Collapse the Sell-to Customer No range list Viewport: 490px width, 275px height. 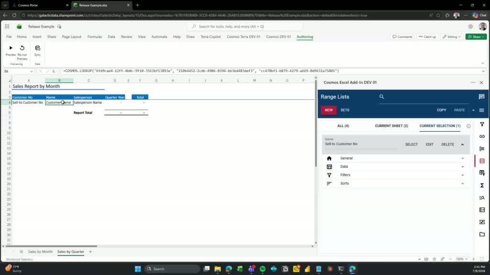(463, 145)
